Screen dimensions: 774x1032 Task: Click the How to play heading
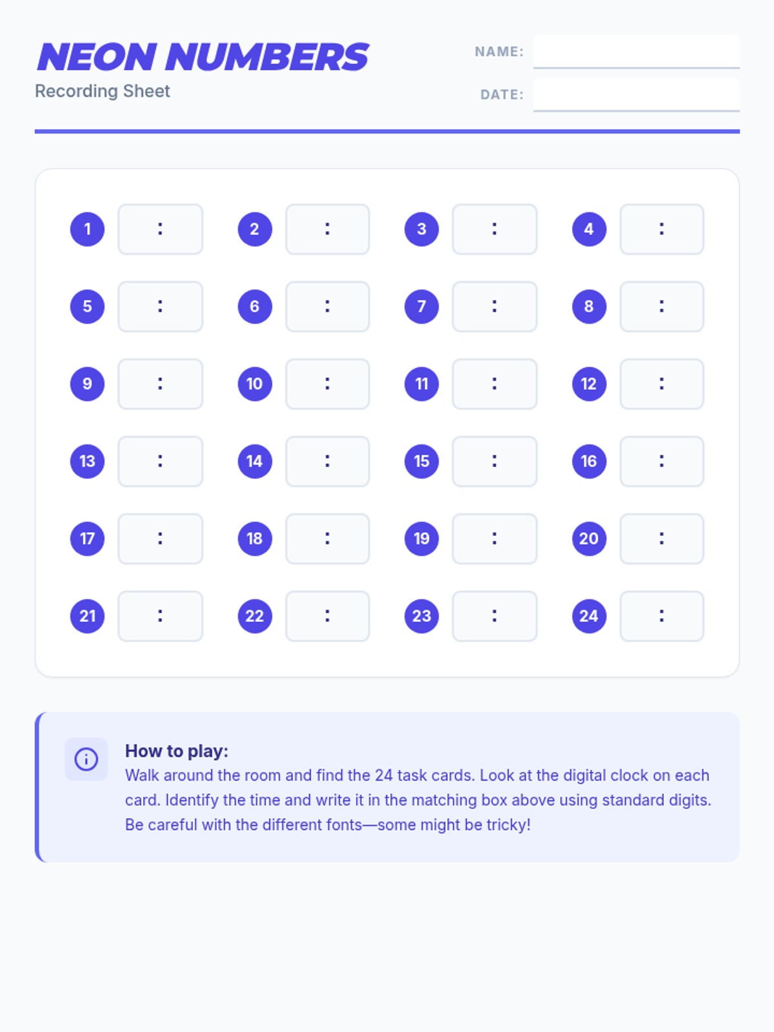(x=177, y=751)
